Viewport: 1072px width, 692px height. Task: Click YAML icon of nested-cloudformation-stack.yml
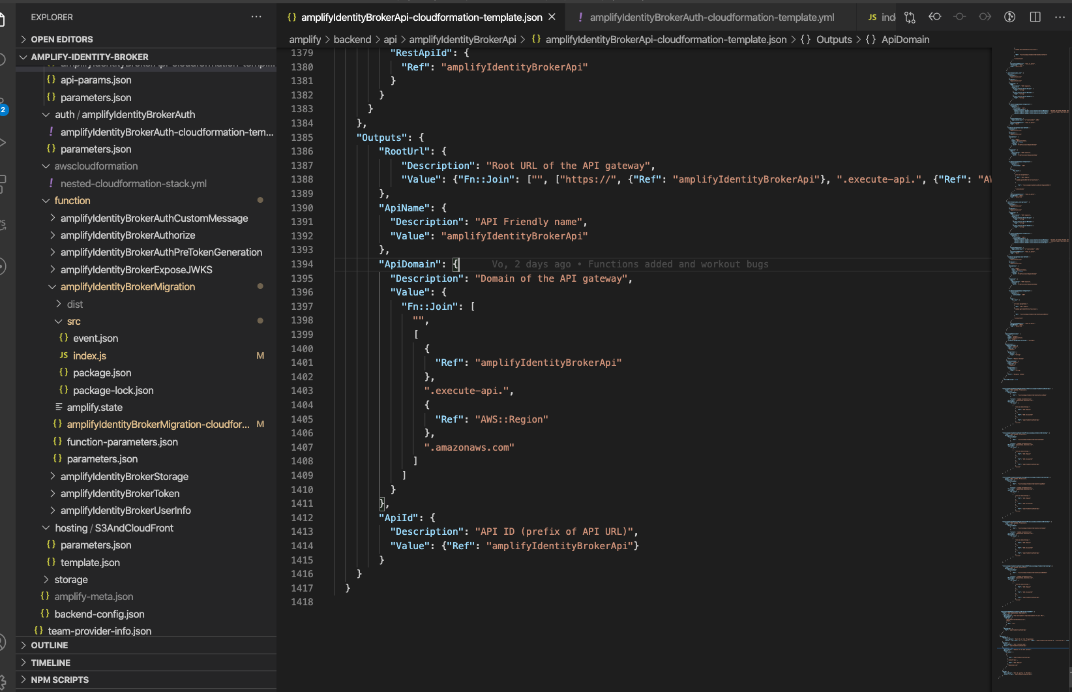click(x=52, y=183)
